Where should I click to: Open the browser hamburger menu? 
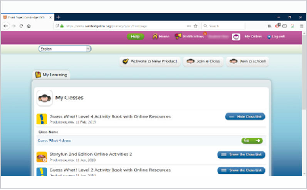(302, 26)
